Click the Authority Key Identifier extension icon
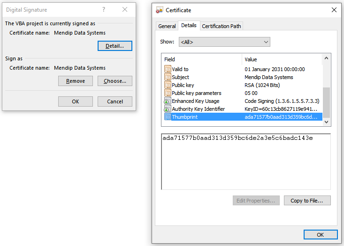This screenshot has width=344, height=246. click(168, 109)
